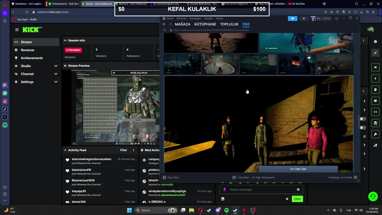Open Ana Sayfa - Netflix bookmark

(x=25, y=19)
